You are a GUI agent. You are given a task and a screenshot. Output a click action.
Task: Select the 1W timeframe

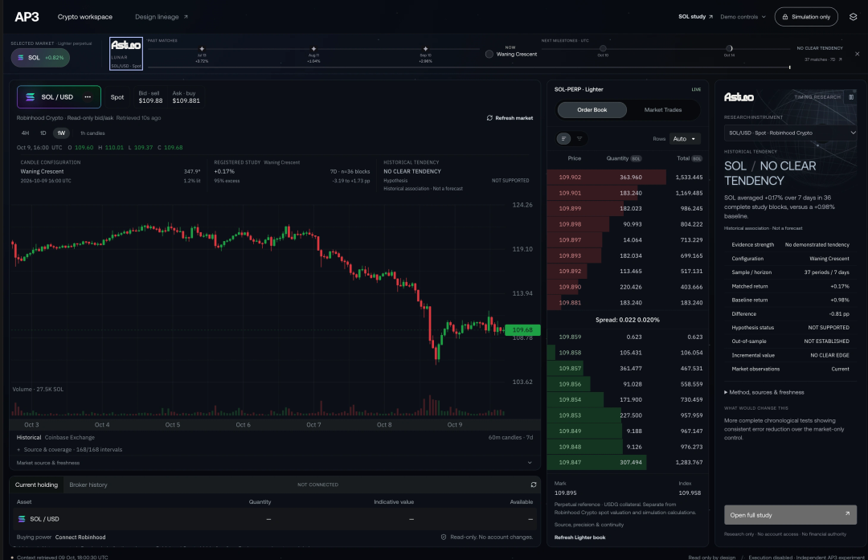pyautogui.click(x=61, y=133)
